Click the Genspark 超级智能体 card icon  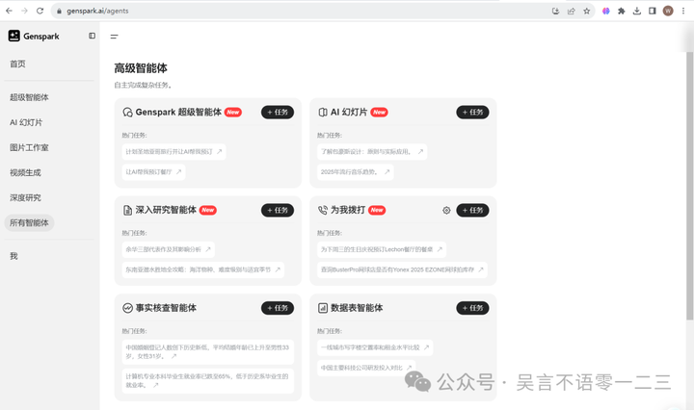tap(127, 113)
